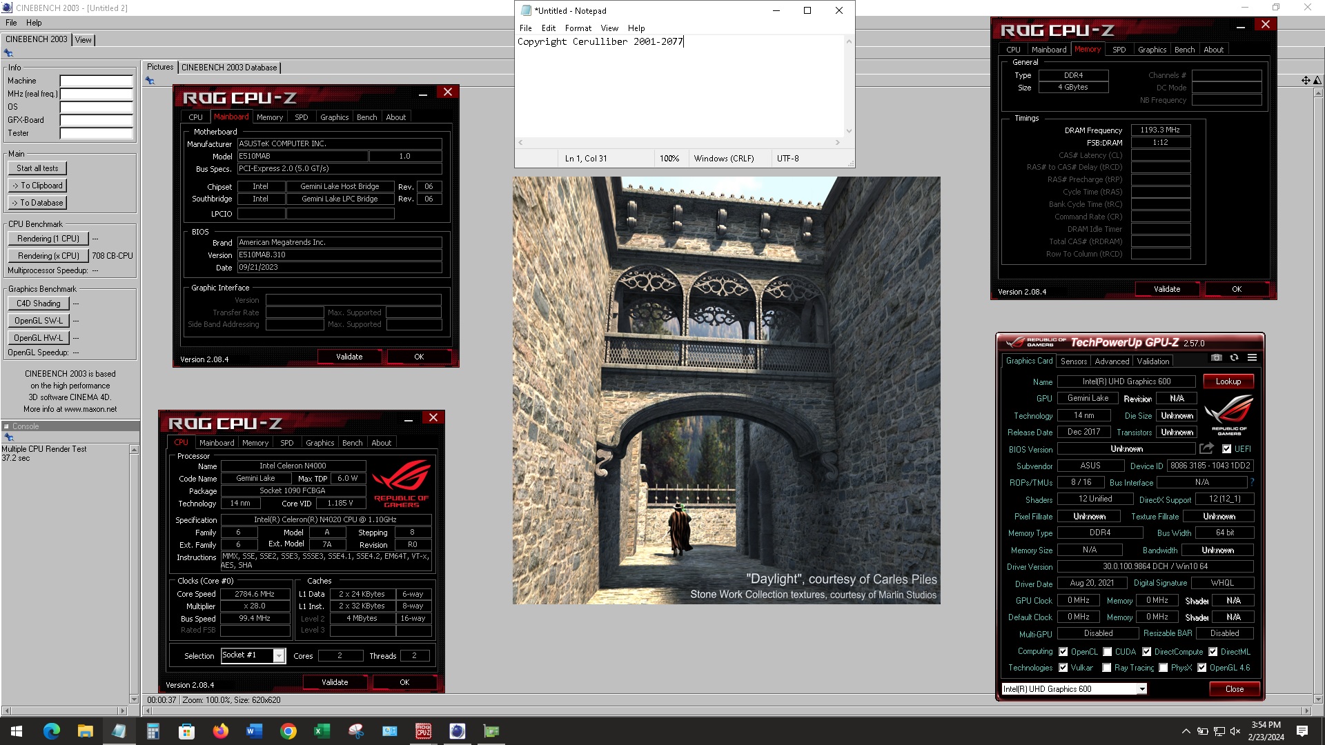Click the Notepad text area
The image size is (1325, 745).
pyautogui.click(x=680, y=86)
